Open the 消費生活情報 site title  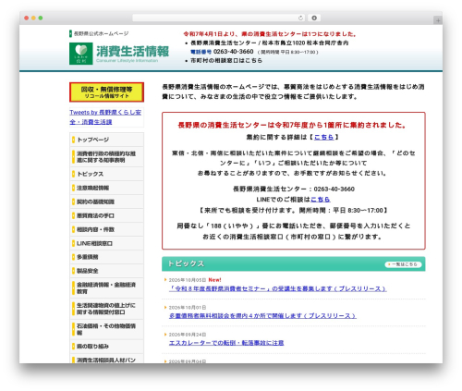click(132, 52)
